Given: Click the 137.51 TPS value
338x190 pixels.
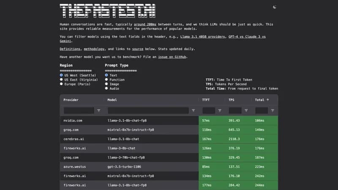Looking at the screenshot, I should pyautogui.click(x=234, y=167).
